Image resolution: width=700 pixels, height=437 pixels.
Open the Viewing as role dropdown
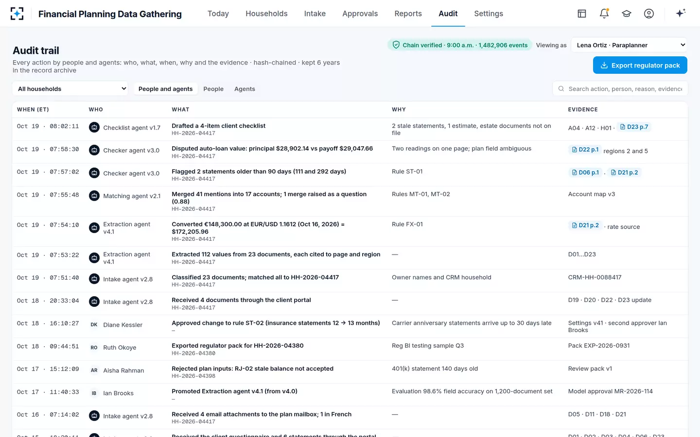(629, 45)
